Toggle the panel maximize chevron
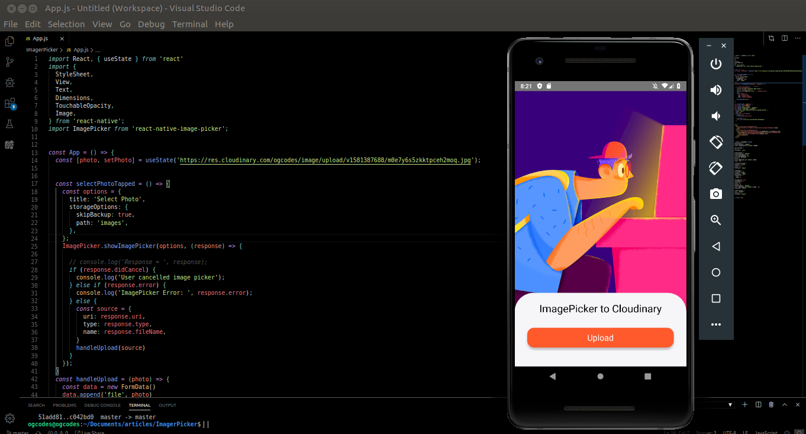 tap(785, 405)
